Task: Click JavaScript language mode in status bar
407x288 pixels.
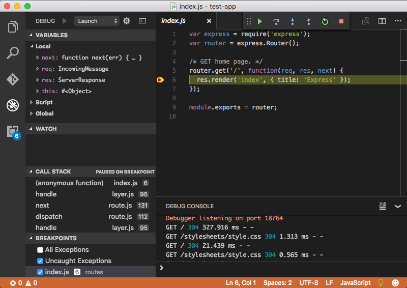Action: (355, 283)
